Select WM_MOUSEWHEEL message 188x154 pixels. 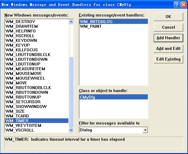tap(37, 78)
